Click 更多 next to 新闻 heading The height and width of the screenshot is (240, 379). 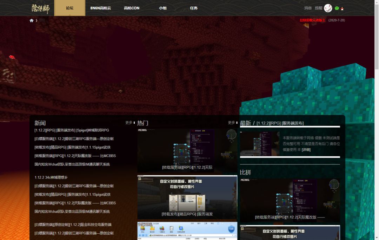(129, 123)
